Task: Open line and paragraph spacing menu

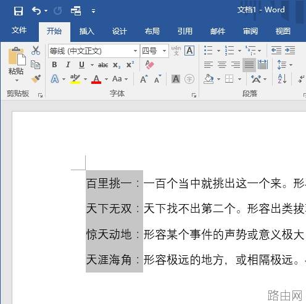Action: point(284,65)
